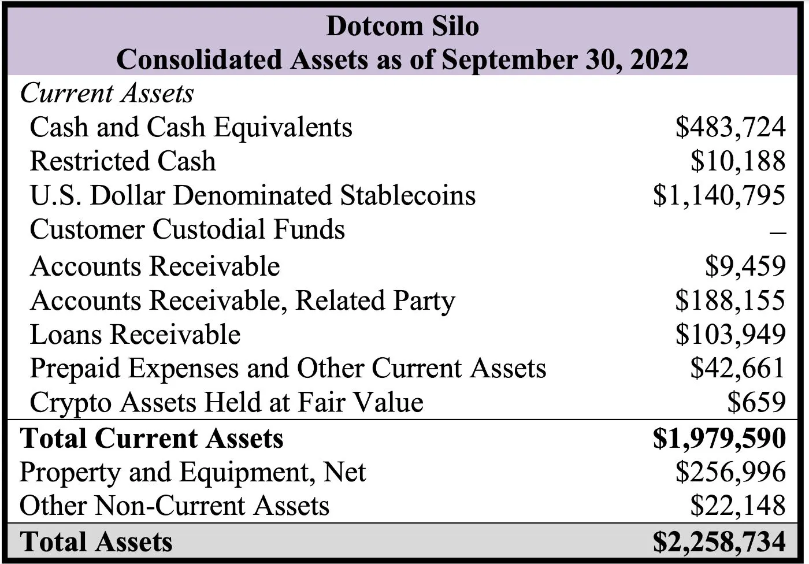Screen dimensions: 809x564
Task: Click the Total Current Assets bold label
Action: point(151,438)
